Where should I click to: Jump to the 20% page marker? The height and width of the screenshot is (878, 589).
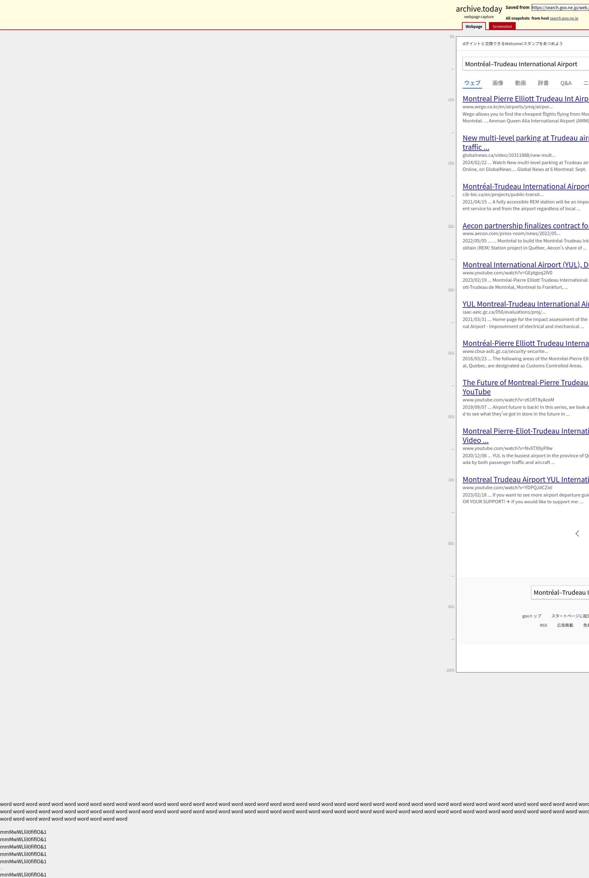[451, 163]
